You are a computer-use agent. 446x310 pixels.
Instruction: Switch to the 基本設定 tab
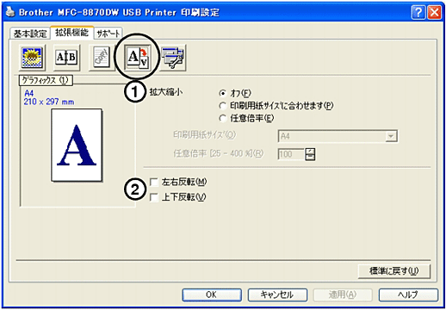pyautogui.click(x=30, y=34)
